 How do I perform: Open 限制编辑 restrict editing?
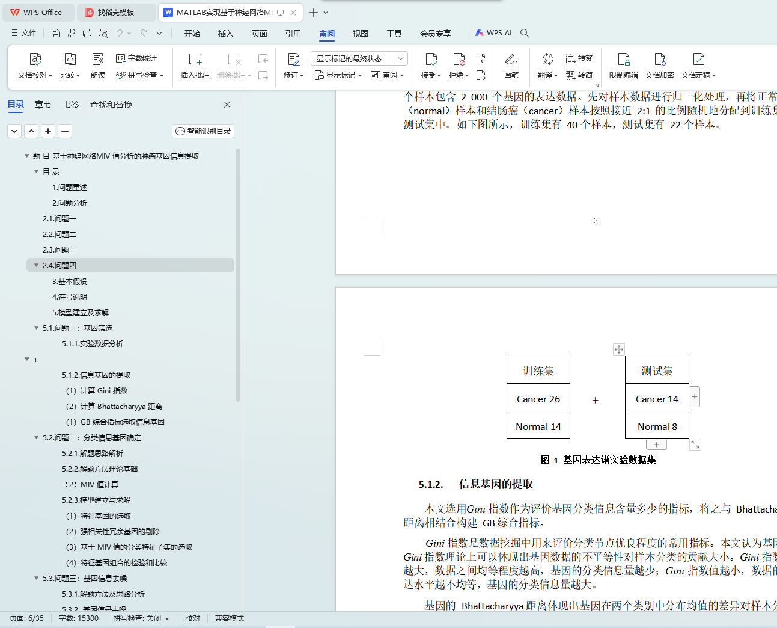click(623, 66)
